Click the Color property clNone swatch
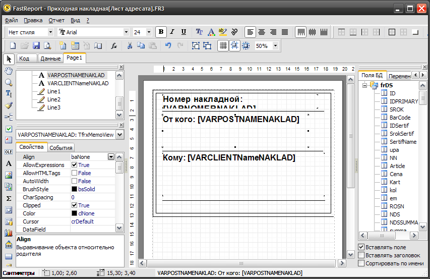430x279 pixels. click(74, 213)
